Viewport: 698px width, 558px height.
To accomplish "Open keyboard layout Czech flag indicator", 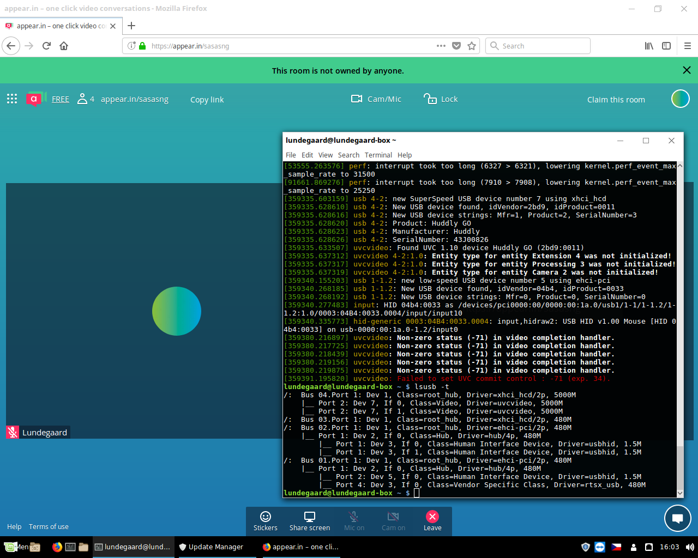I will point(616,547).
